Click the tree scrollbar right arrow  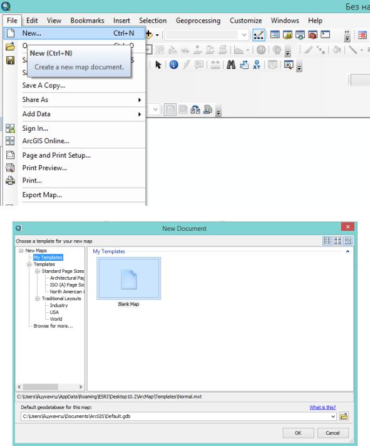coord(81,387)
